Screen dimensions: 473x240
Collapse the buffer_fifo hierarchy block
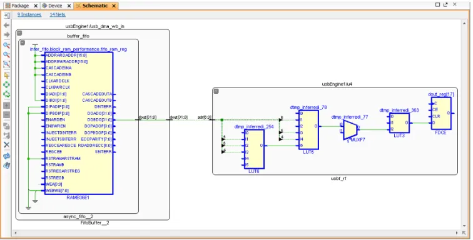23,43
